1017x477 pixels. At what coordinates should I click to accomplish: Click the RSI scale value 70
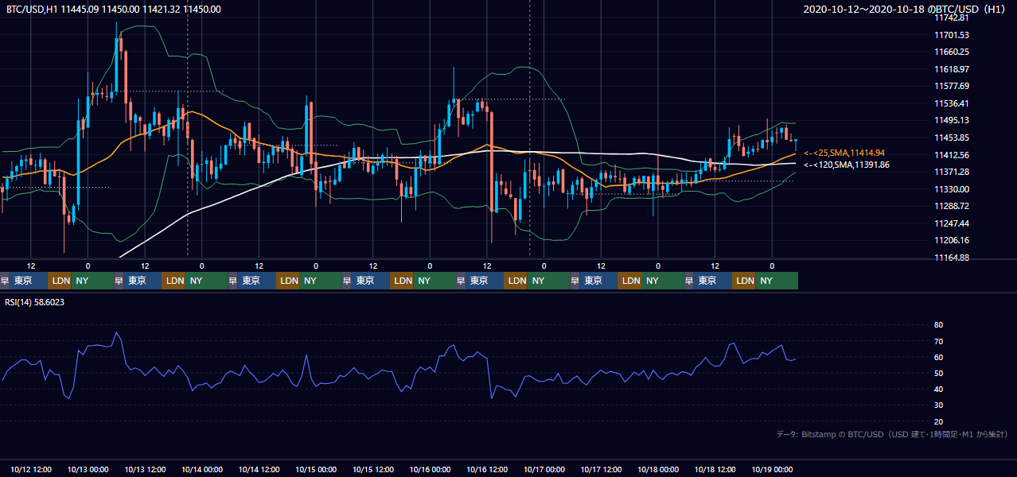coord(938,341)
